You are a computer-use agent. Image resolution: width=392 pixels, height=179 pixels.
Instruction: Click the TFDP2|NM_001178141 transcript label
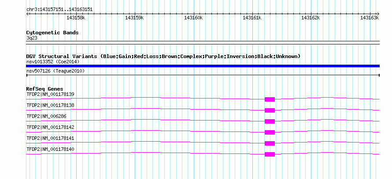coord(50,138)
